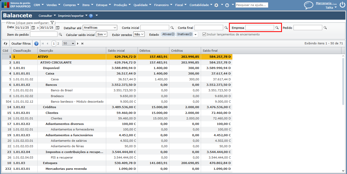347x174 pixels.
Task: Open the Calcular saldo inicial dropdown
Action: (101, 34)
